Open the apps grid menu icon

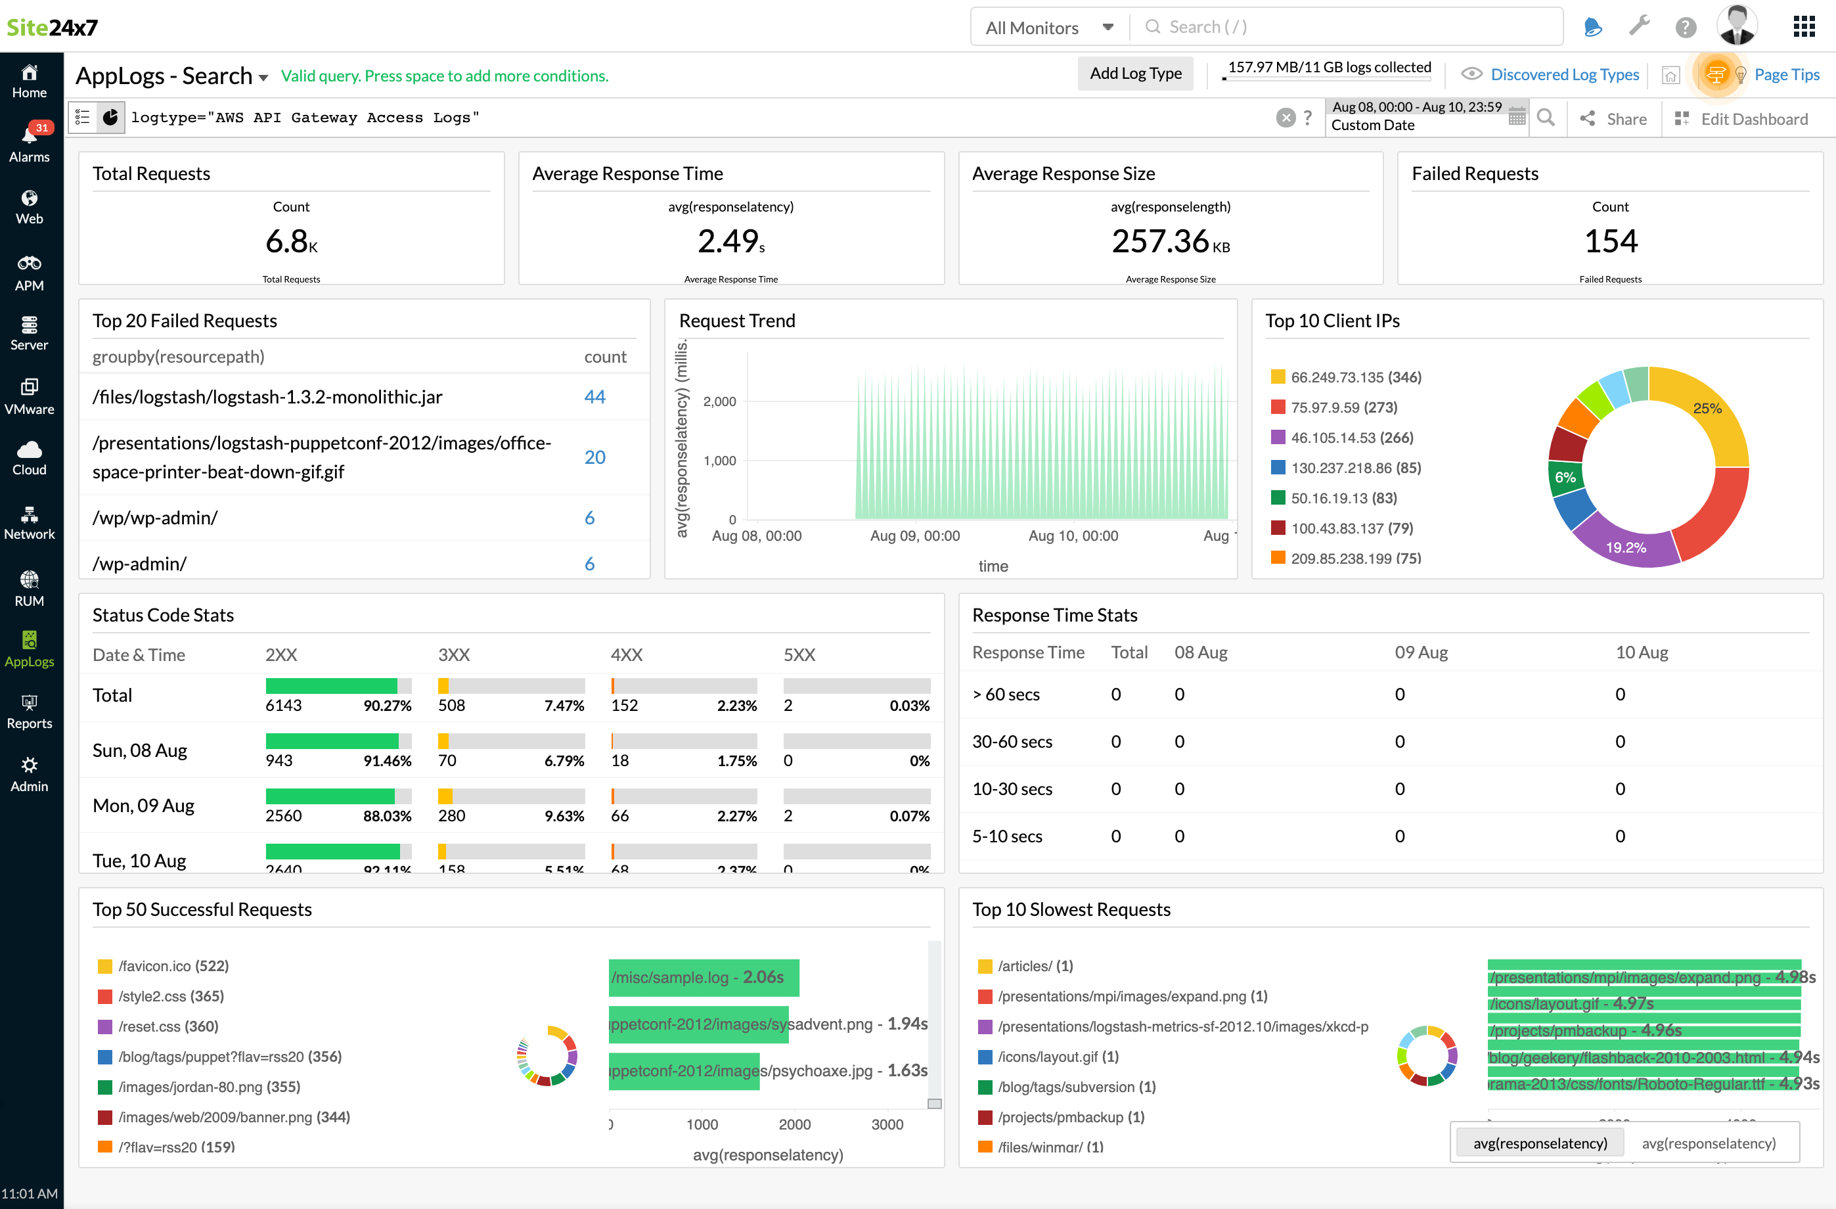[1804, 28]
